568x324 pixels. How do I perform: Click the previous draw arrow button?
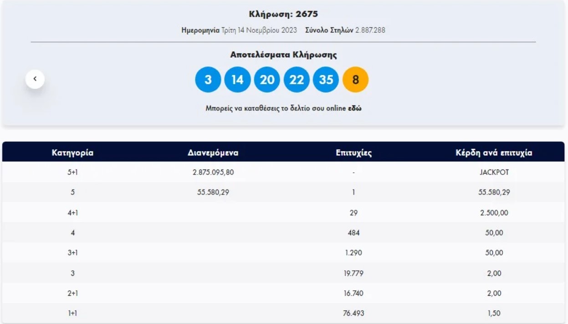tap(35, 80)
